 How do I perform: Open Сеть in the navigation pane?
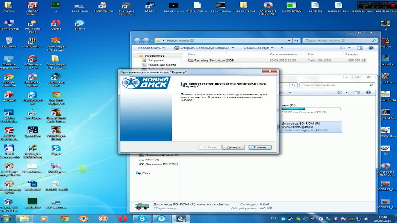pyautogui.click(x=146, y=173)
